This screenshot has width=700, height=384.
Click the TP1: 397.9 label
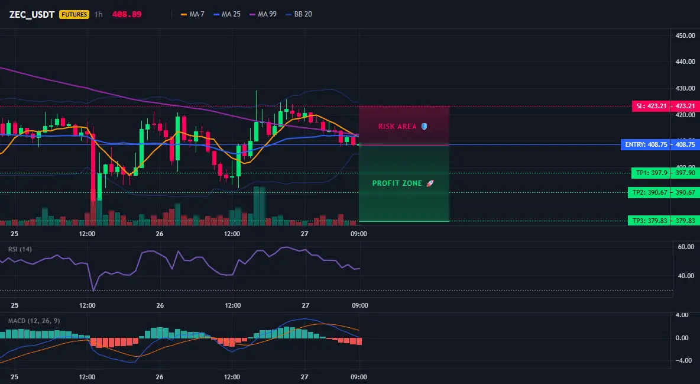pyautogui.click(x=651, y=173)
